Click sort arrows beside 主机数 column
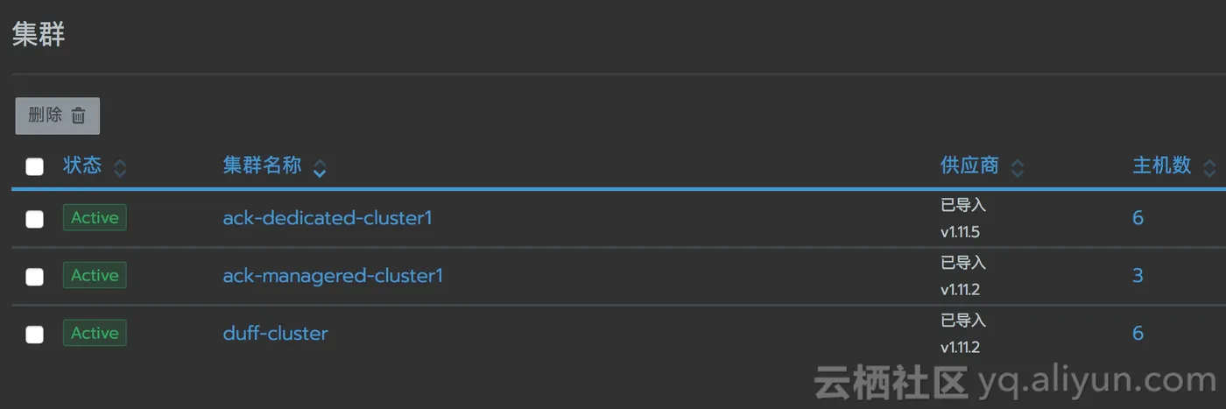The width and height of the screenshot is (1226, 409). 1209,168
